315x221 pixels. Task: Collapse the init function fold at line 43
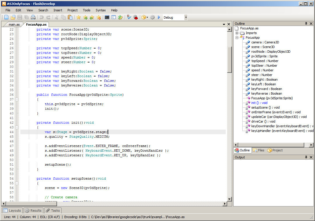pos(17,127)
